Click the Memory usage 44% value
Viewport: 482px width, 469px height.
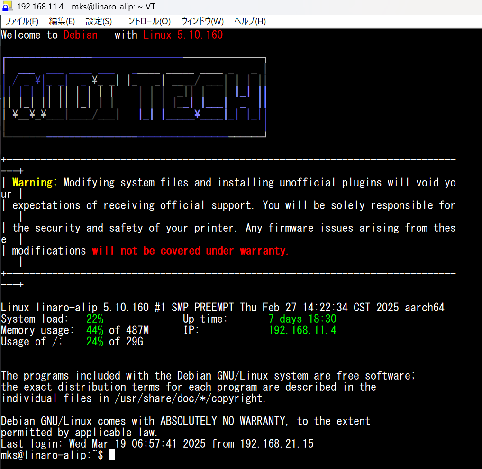coord(95,330)
